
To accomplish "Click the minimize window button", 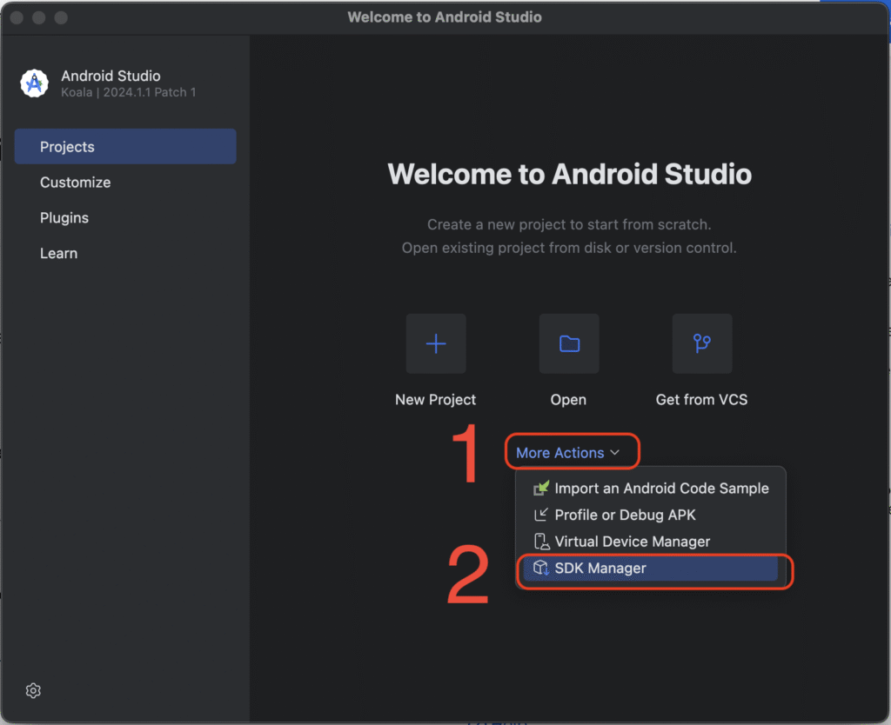I will (x=38, y=17).
